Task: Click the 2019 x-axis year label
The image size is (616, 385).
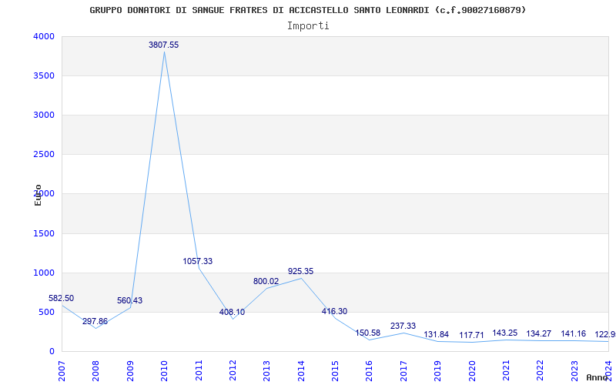Action: click(x=437, y=370)
